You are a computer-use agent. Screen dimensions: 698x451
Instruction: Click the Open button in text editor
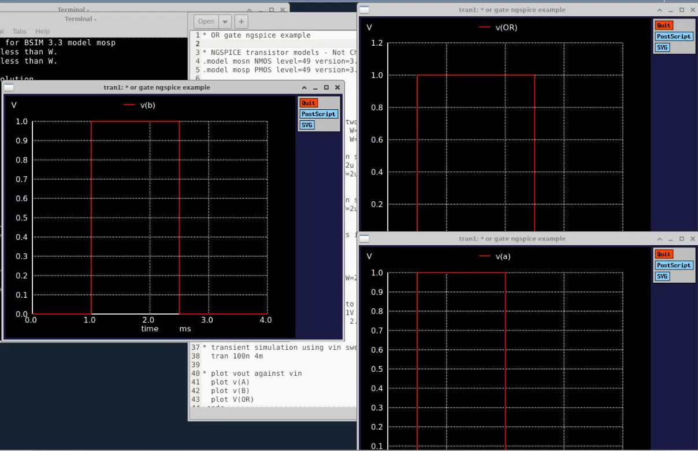(x=206, y=21)
